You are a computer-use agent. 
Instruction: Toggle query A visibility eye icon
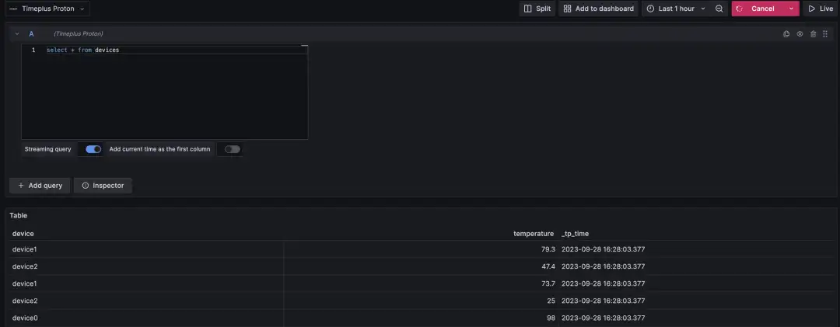pyautogui.click(x=800, y=33)
